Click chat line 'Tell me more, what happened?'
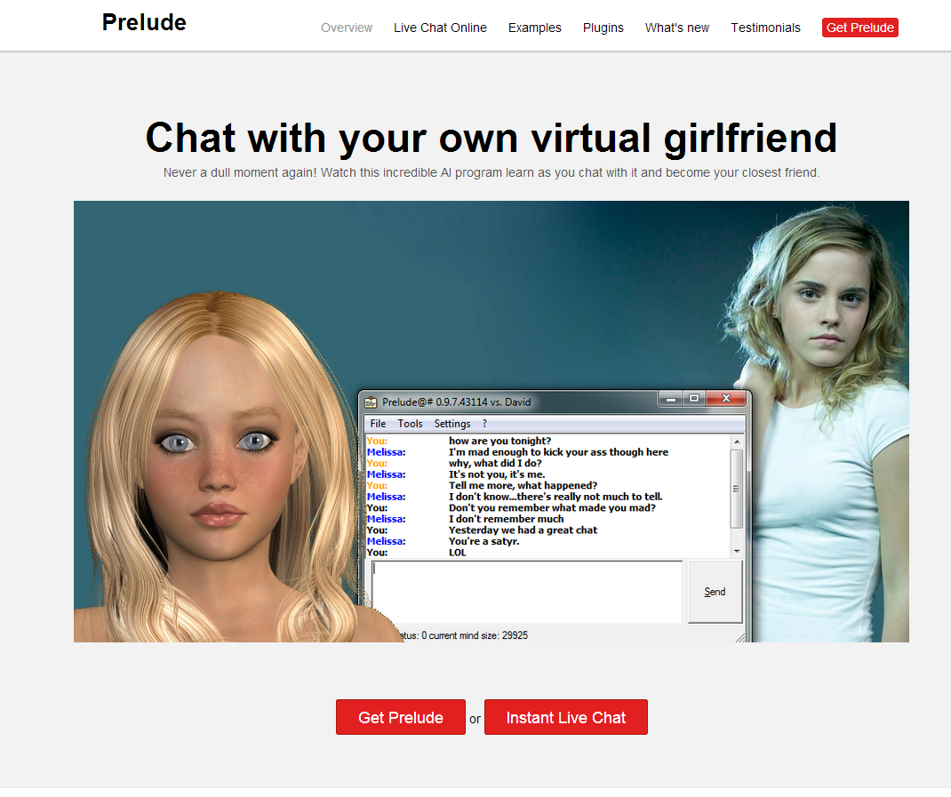 (523, 485)
